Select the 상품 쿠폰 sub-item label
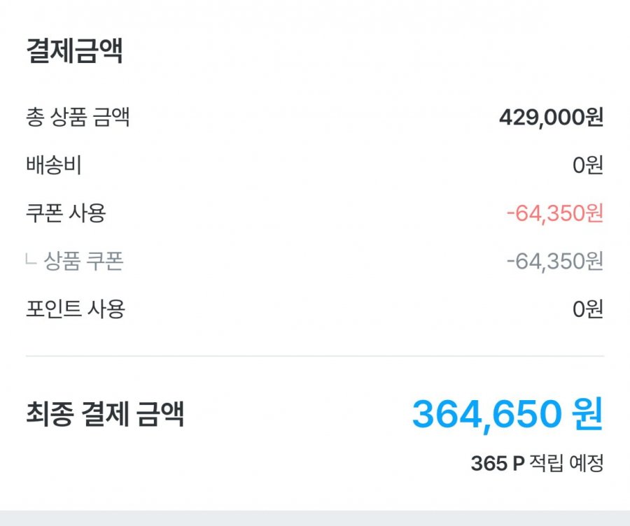Screen dimensions: 630x526 tap(83, 261)
